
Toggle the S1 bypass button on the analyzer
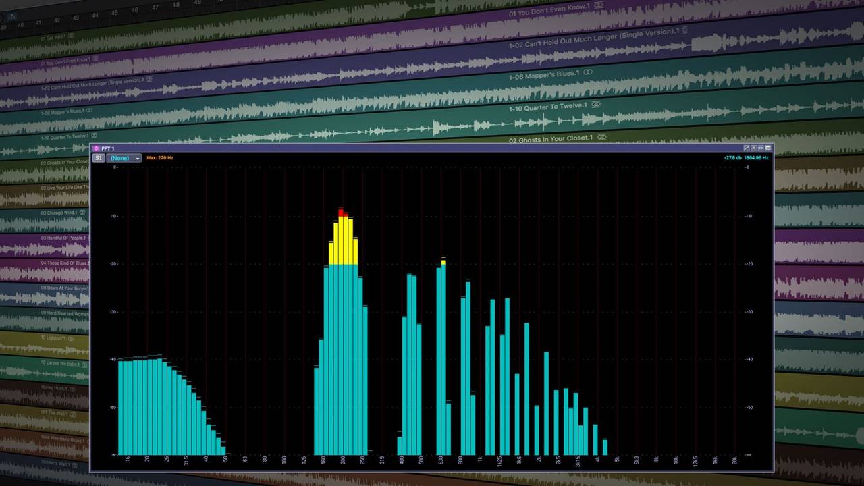click(99, 158)
